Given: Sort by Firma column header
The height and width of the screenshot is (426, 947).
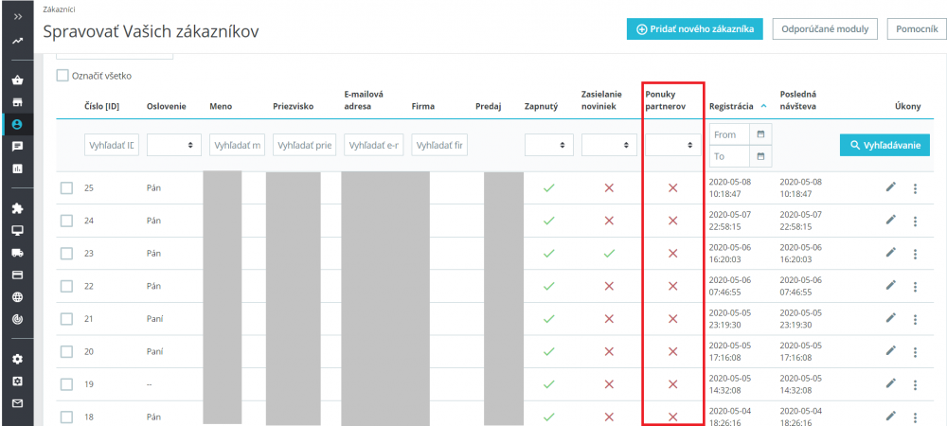Looking at the screenshot, I should (422, 106).
